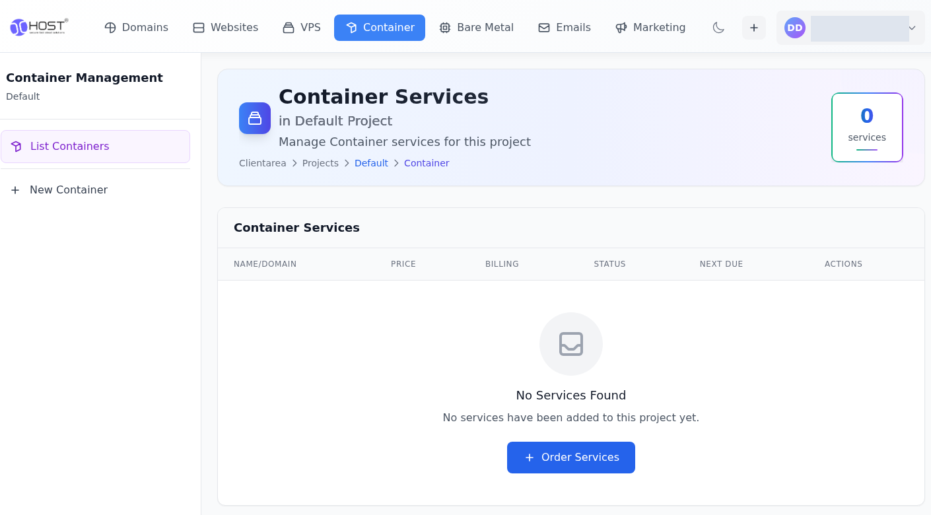Image resolution: width=931 pixels, height=515 pixels.
Task: Click the No Services Found text
Action: click(x=571, y=395)
